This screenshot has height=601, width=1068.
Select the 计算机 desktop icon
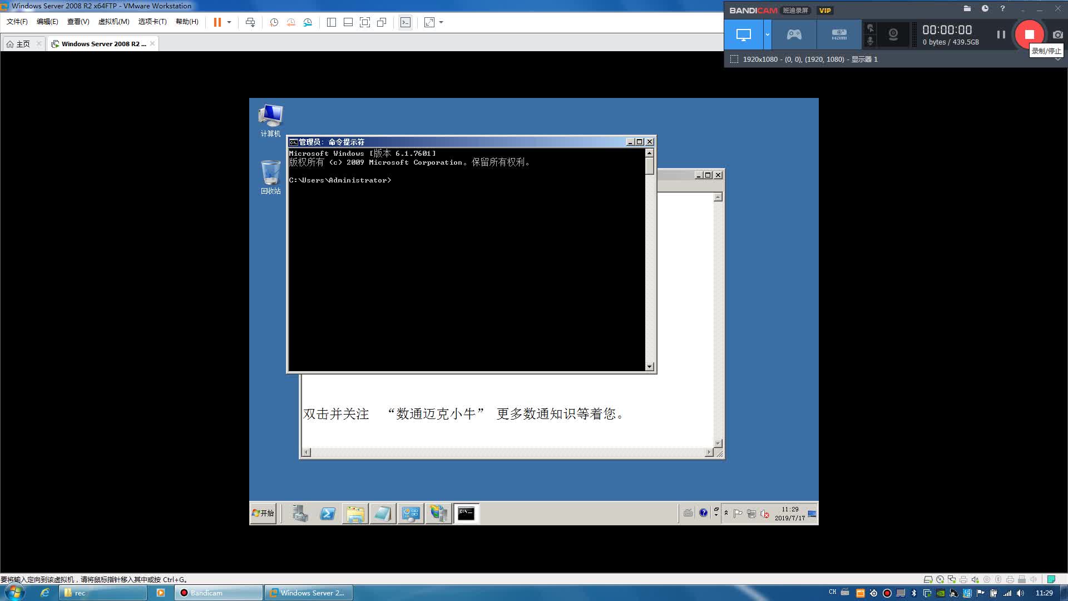[270, 120]
